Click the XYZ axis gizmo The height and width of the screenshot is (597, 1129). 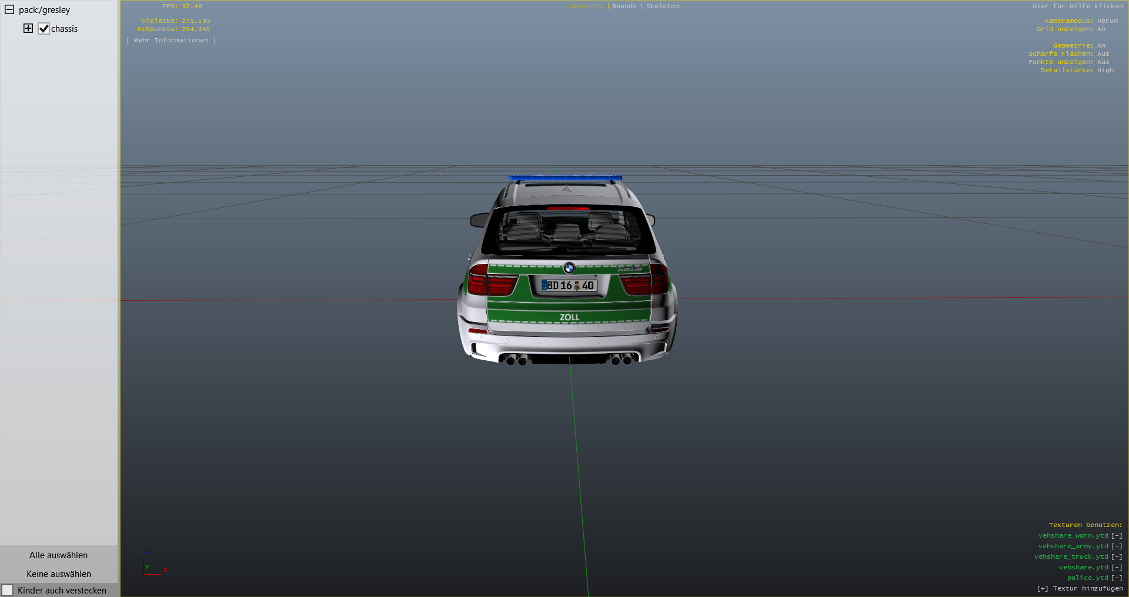coord(153,563)
